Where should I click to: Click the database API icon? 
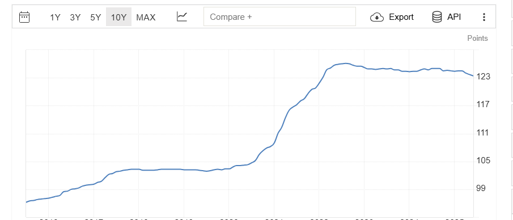point(437,17)
